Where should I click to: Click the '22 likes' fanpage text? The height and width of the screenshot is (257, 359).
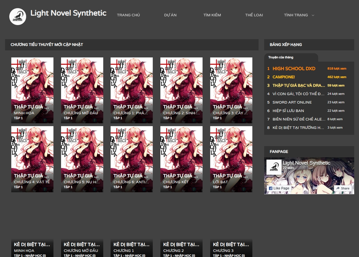tap(288, 168)
